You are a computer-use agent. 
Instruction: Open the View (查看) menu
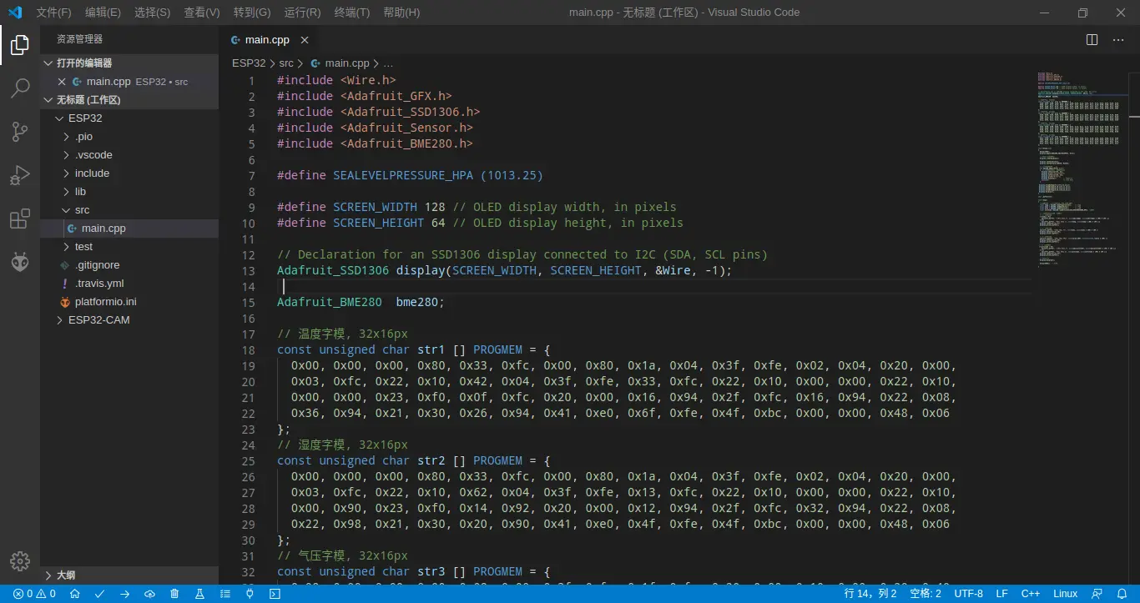point(201,13)
